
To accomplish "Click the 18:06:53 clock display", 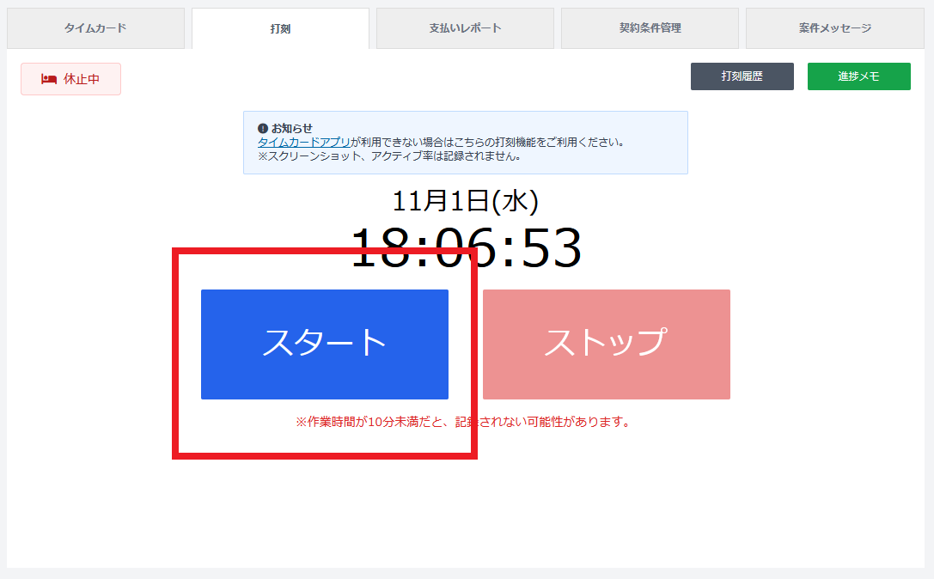I will (x=466, y=249).
